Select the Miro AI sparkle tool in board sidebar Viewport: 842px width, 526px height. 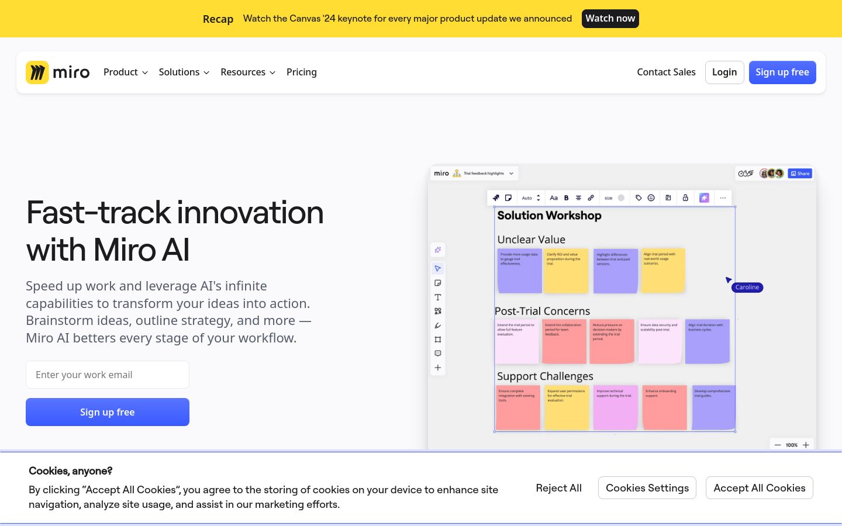437,250
